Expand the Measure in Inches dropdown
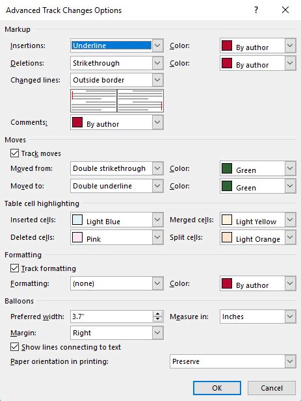301x401 pixels. pos(258,317)
